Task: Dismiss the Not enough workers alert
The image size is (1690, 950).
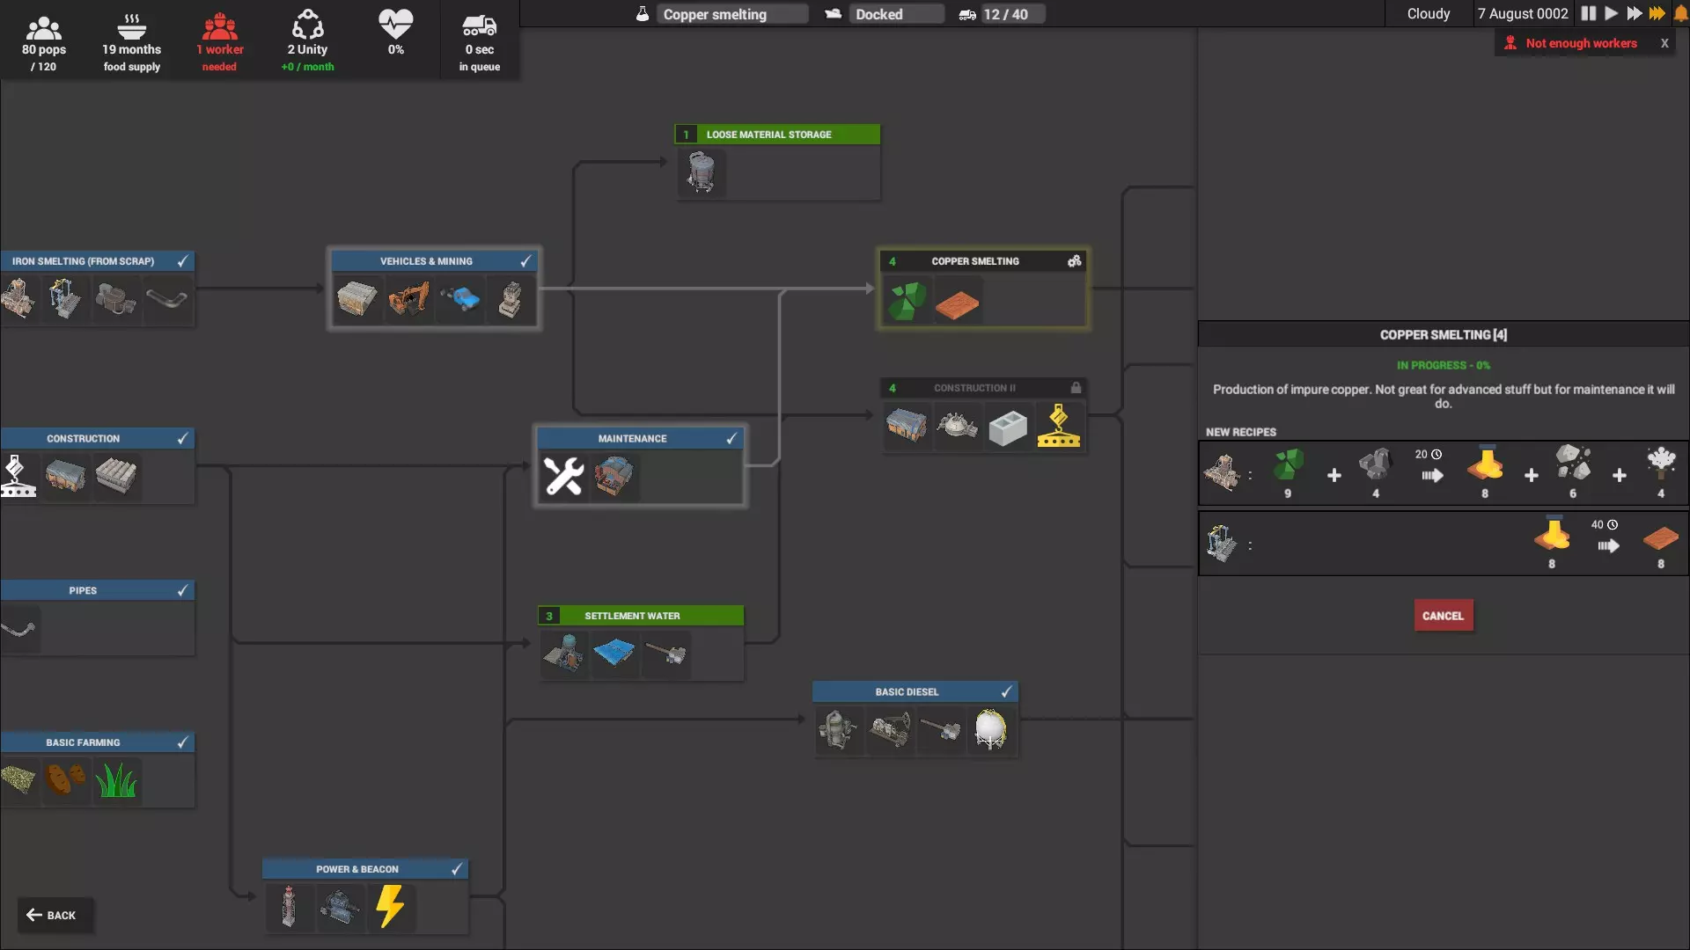Action: (1664, 43)
